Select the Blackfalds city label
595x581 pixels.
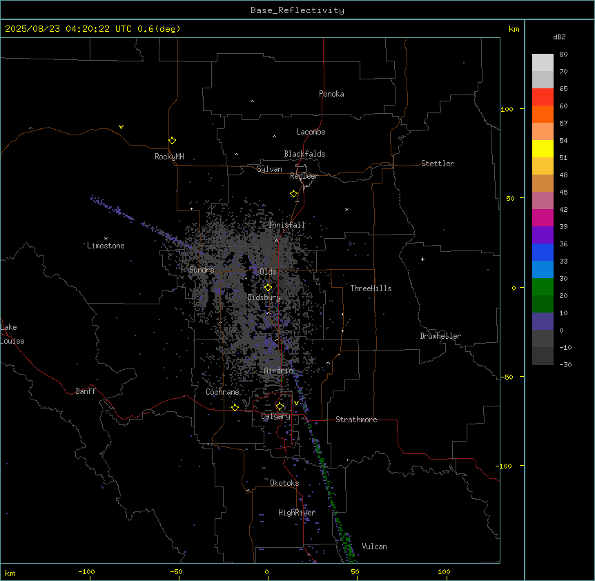tap(304, 154)
